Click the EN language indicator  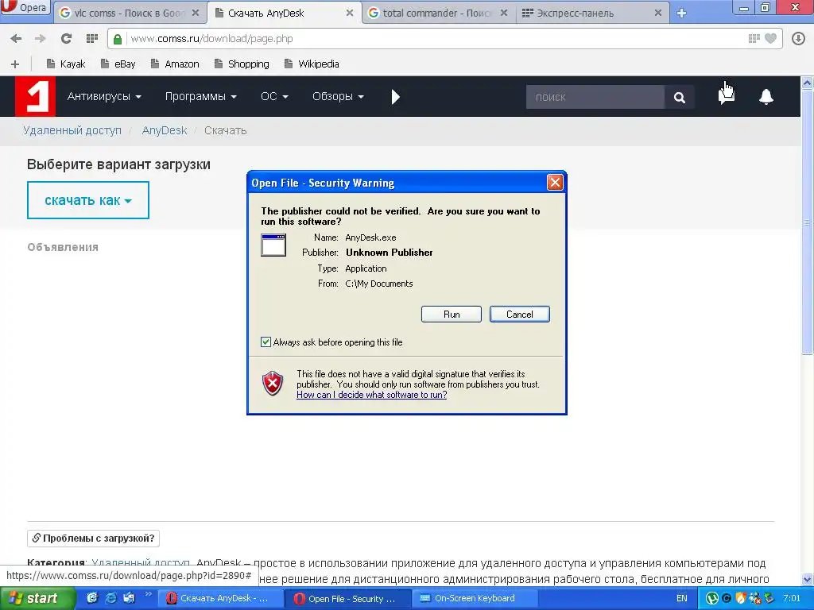pyautogui.click(x=681, y=599)
